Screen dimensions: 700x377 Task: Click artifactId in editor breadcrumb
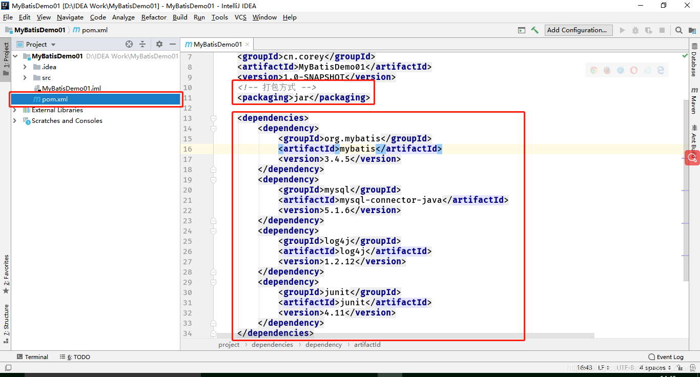[x=367, y=345]
